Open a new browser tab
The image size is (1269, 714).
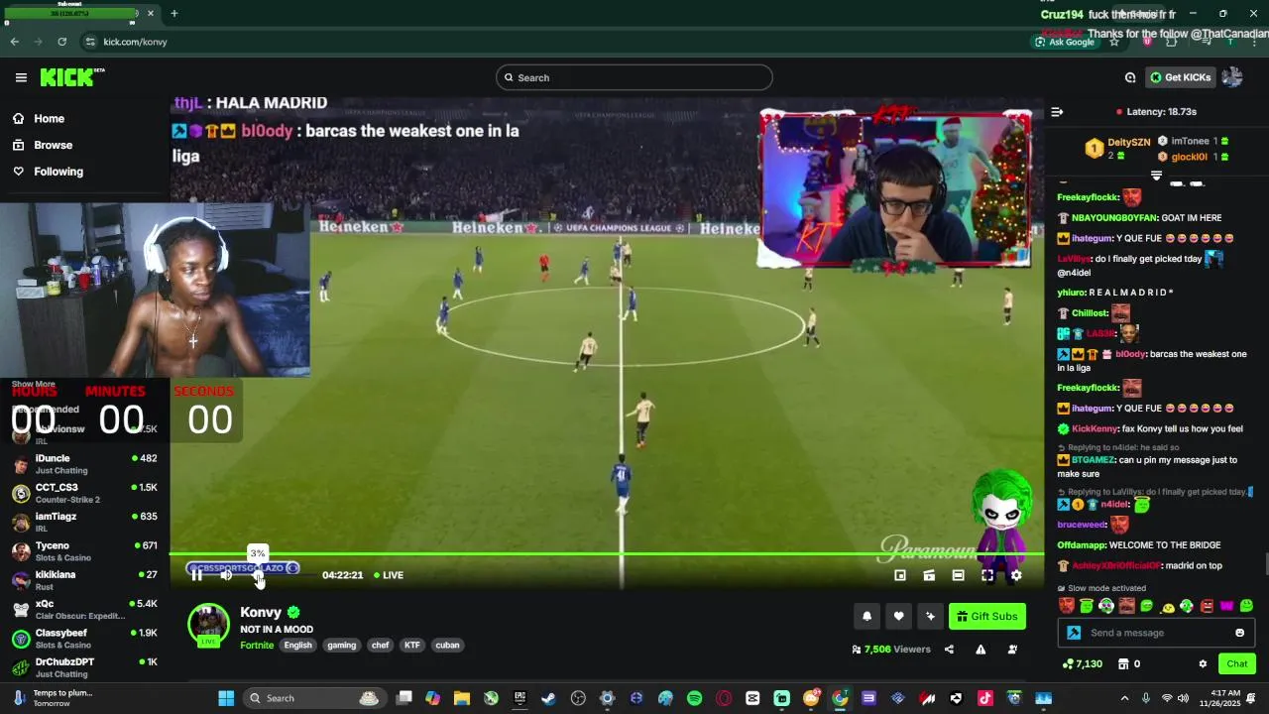173,14
